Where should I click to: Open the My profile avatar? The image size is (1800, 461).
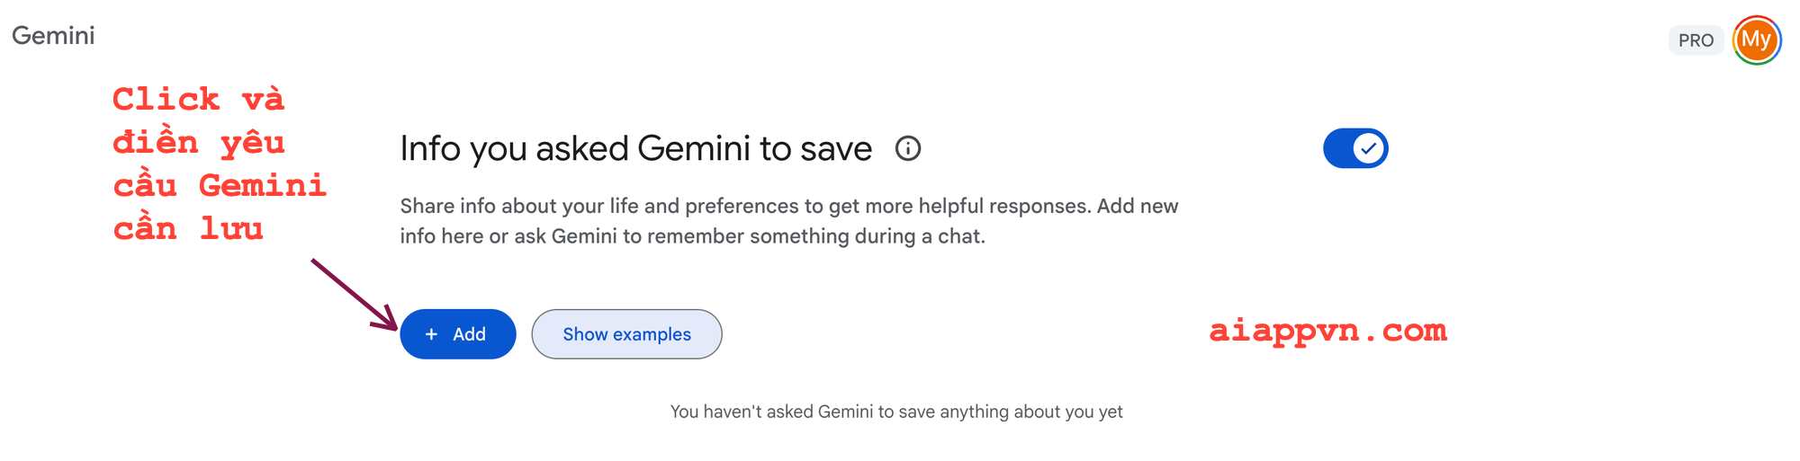(x=1757, y=40)
